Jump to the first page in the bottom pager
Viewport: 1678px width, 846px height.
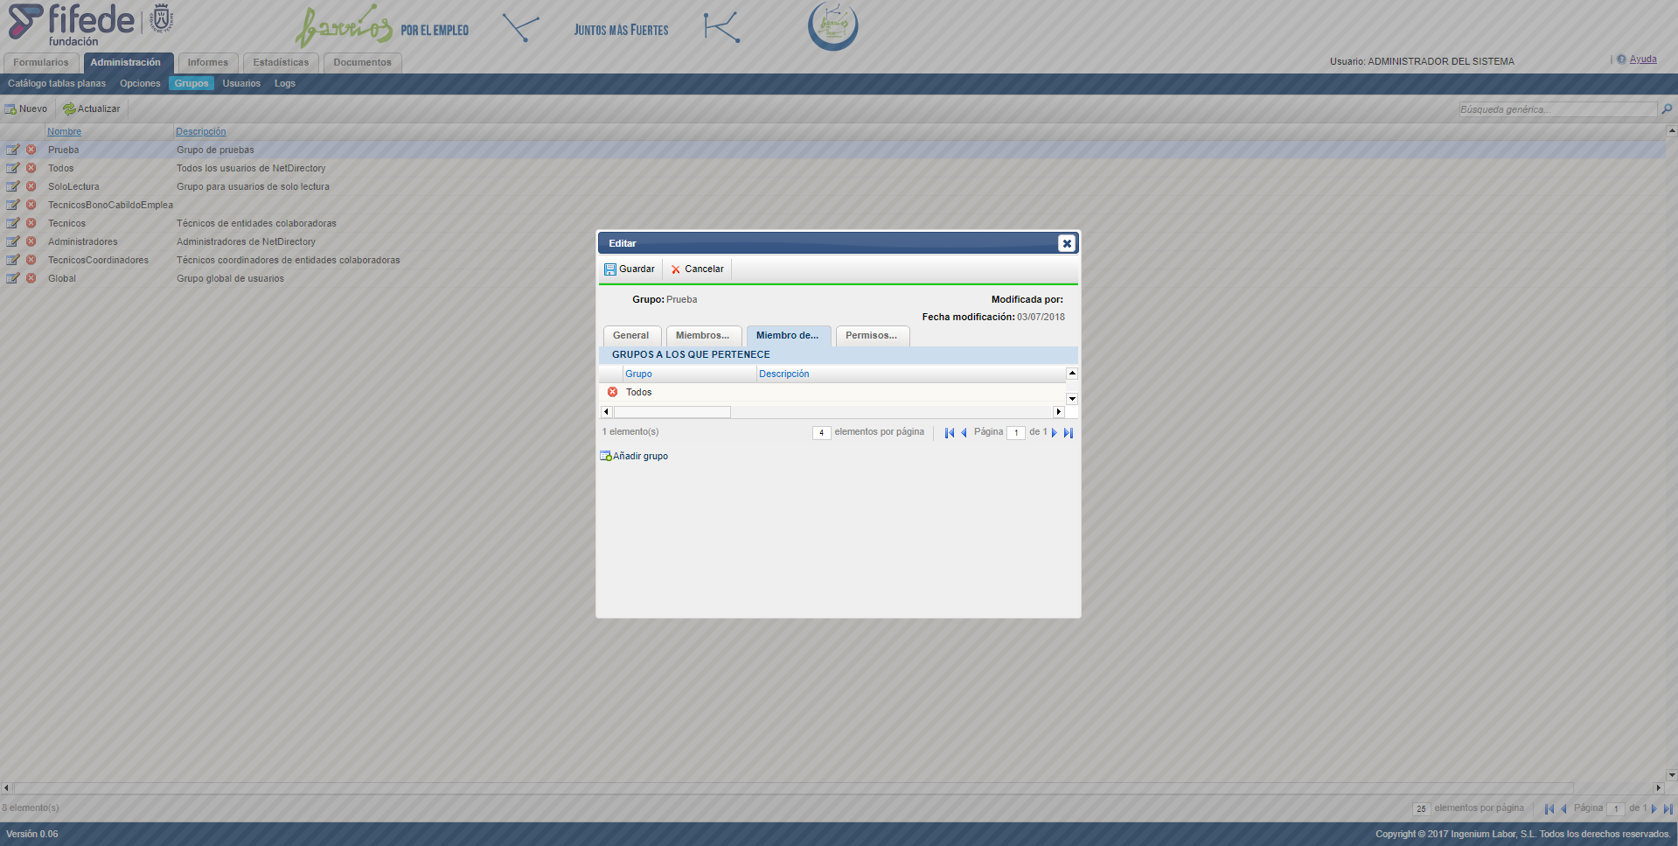point(1549,808)
